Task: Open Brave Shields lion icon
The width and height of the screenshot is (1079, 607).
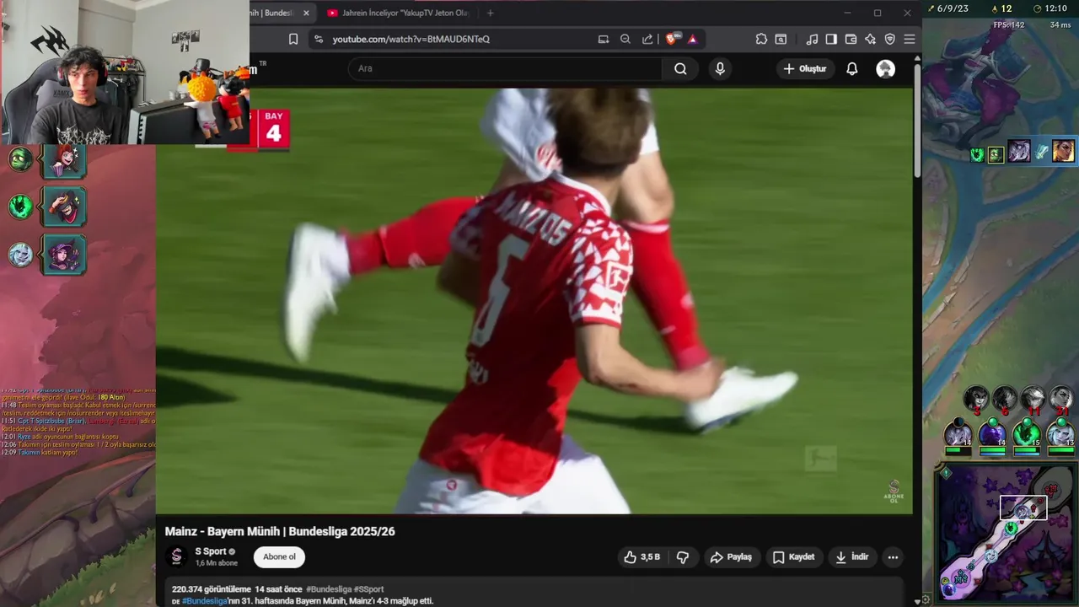Action: pyautogui.click(x=672, y=39)
